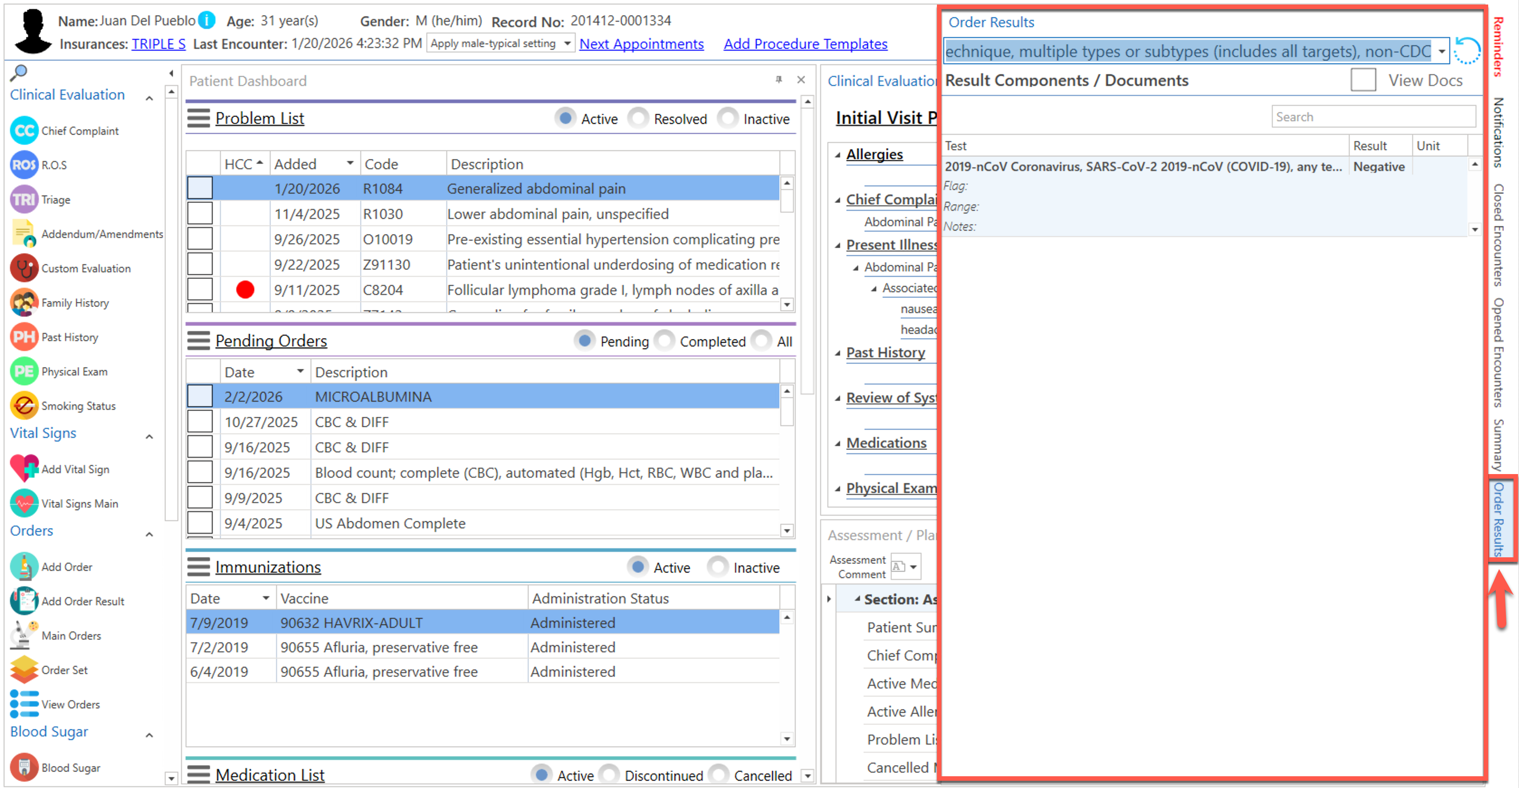Screen dimensions: 1519x788
Task: Click the Next Appointments link
Action: tap(641, 44)
